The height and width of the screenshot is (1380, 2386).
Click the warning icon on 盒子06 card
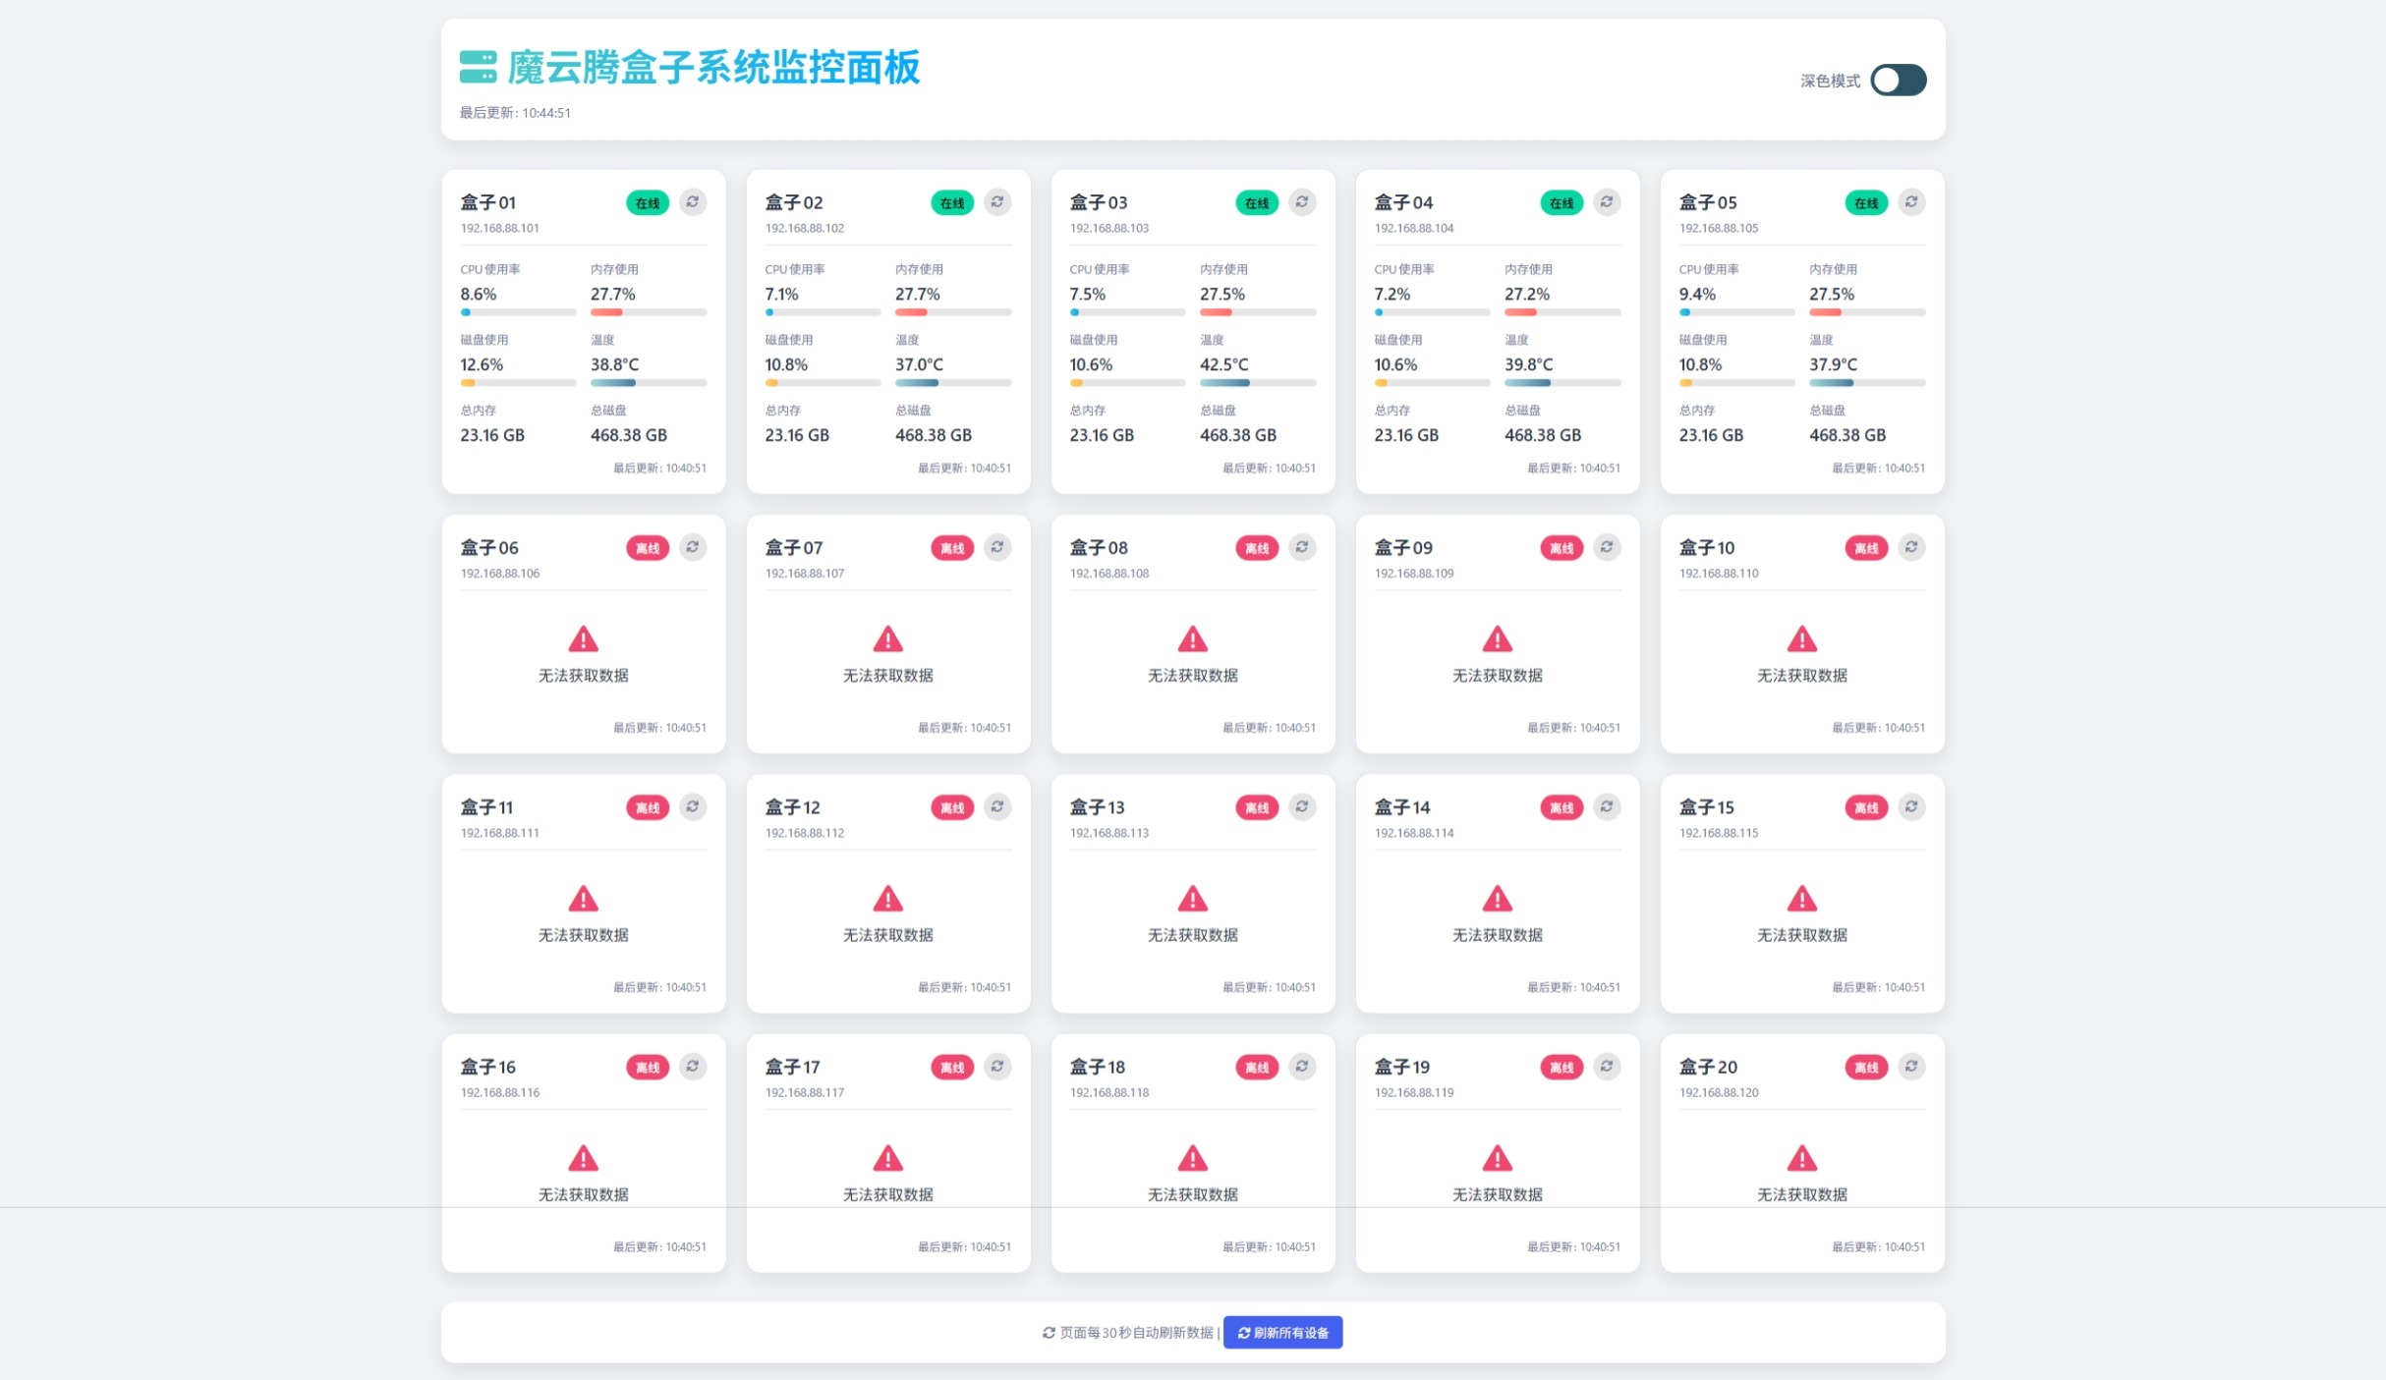(x=584, y=638)
